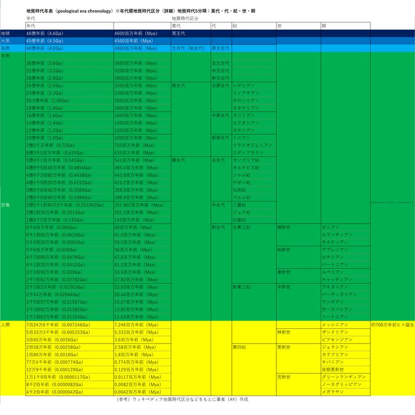
Task: Select the cell '太古代（始生代）'
Action: [x=188, y=48]
